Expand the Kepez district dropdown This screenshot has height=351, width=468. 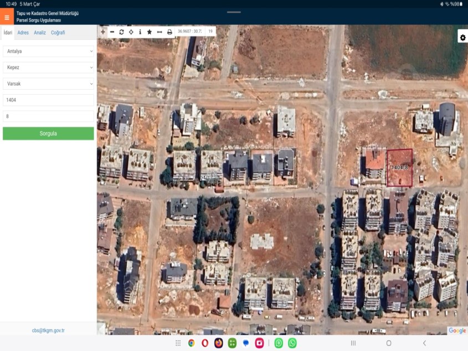click(x=48, y=68)
